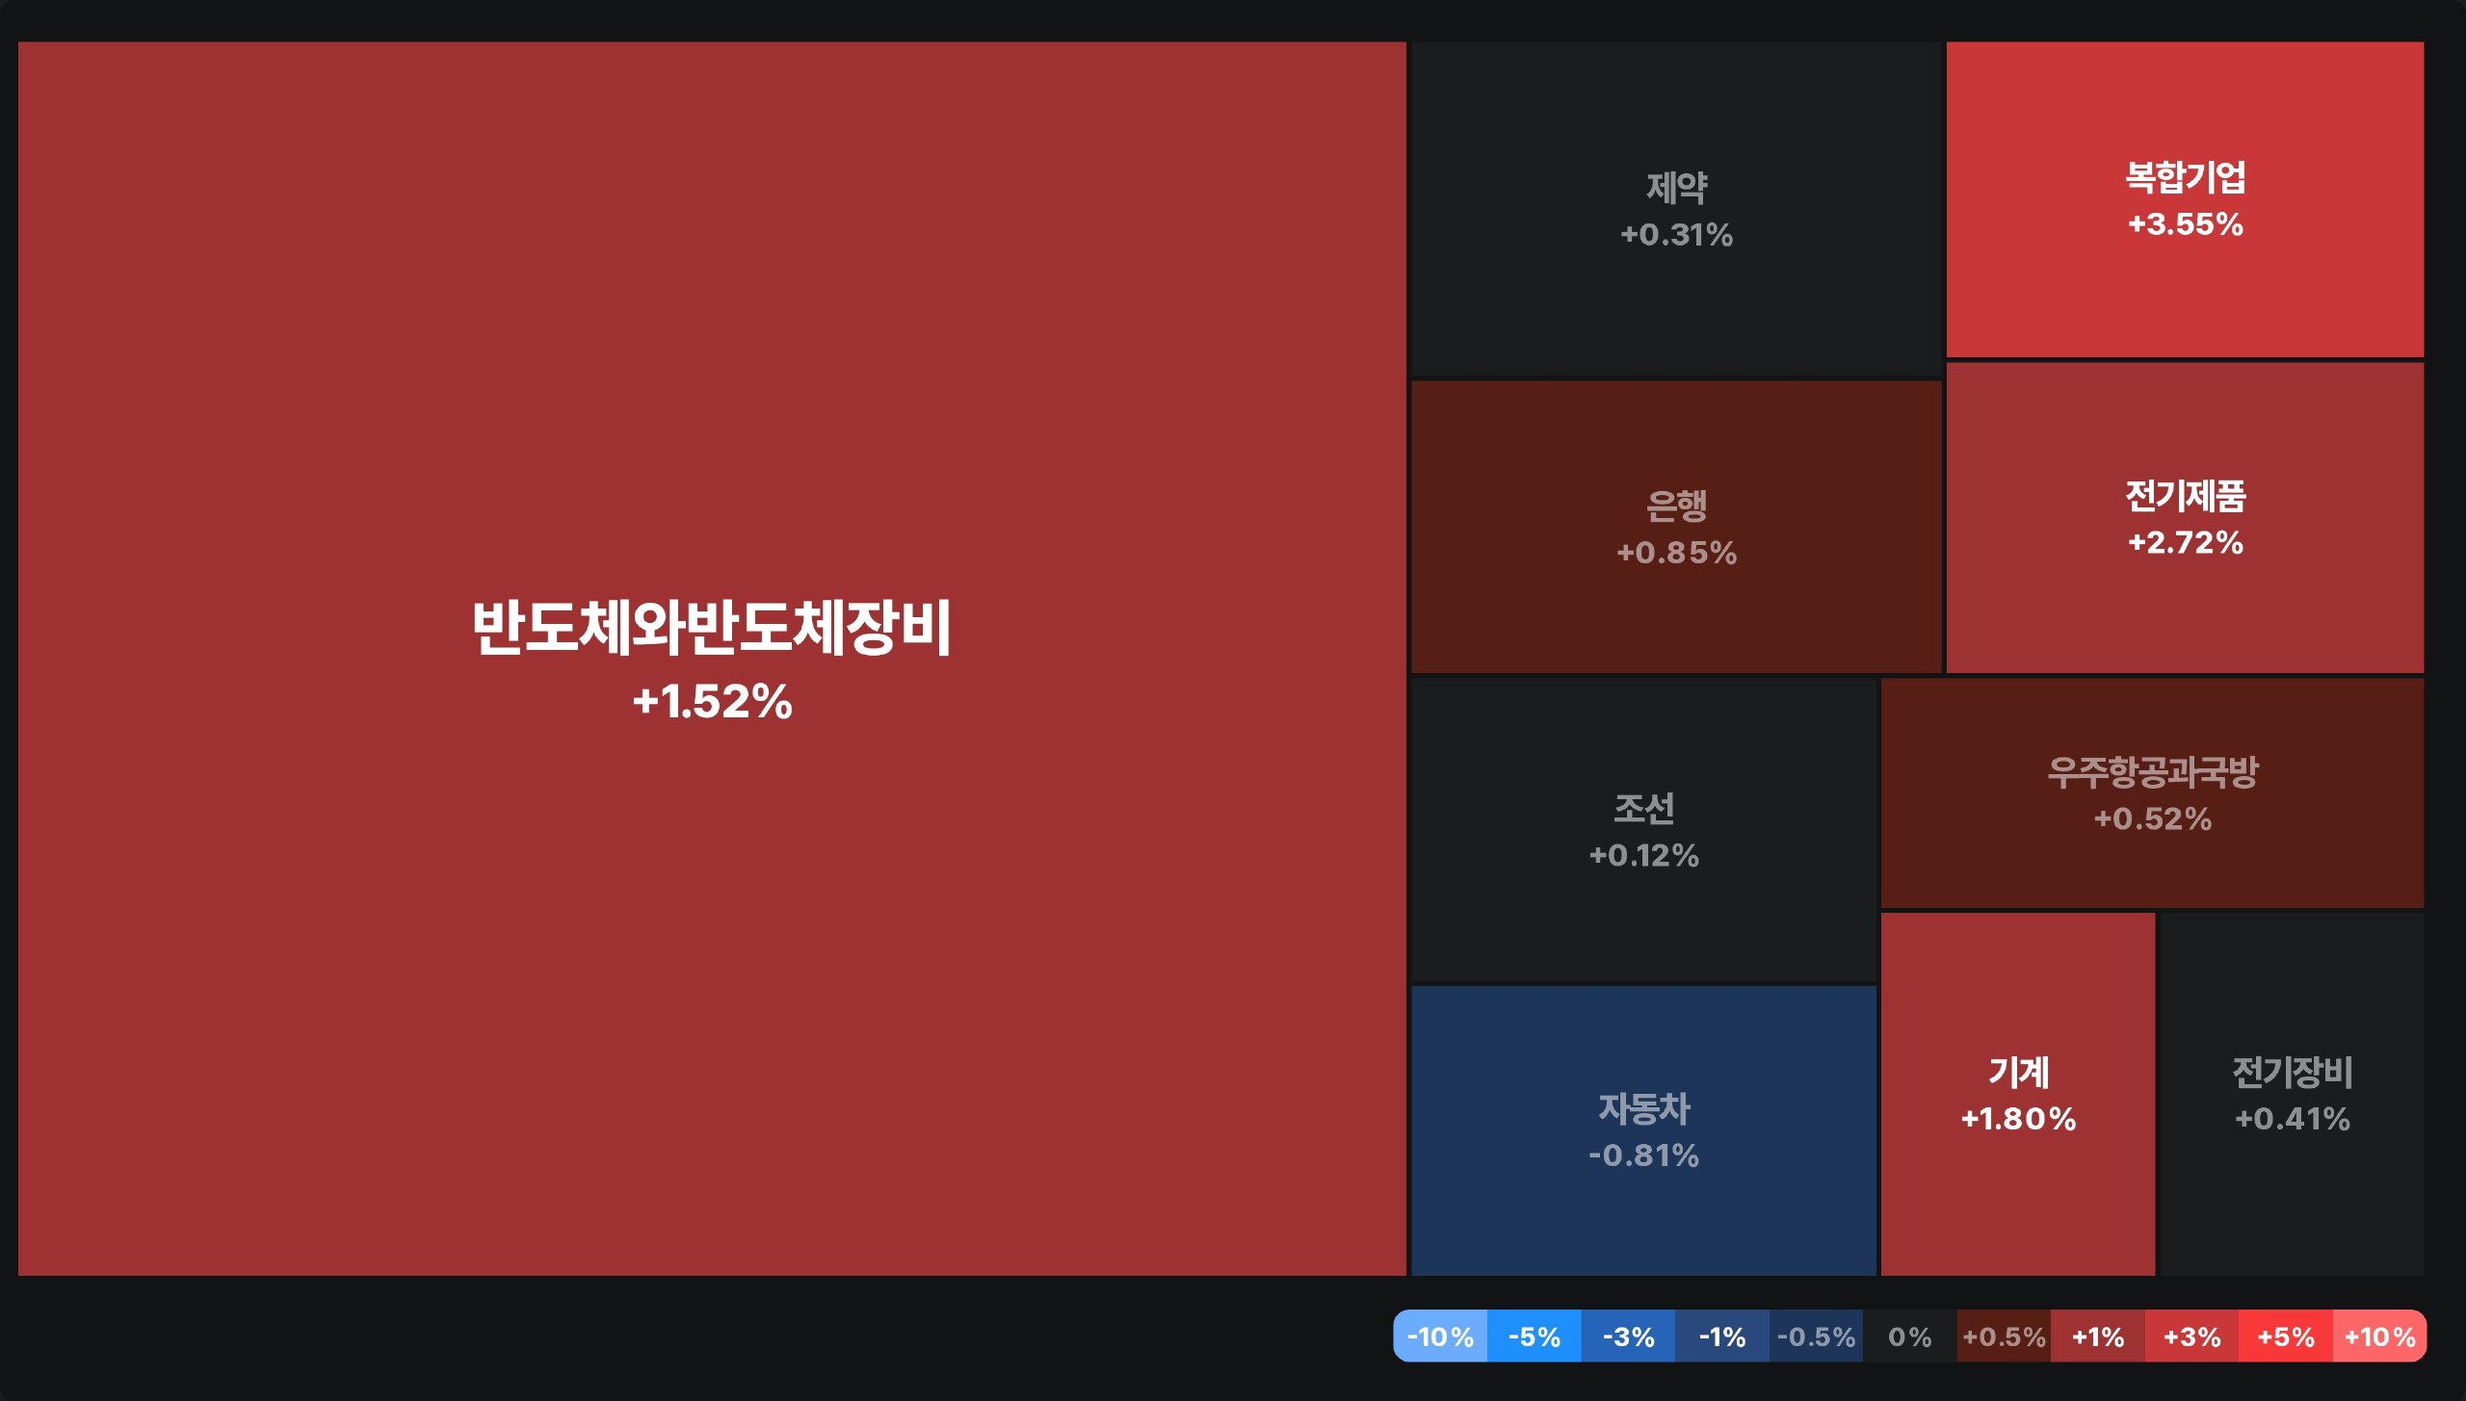Select the +1% legend color

click(x=2098, y=1336)
